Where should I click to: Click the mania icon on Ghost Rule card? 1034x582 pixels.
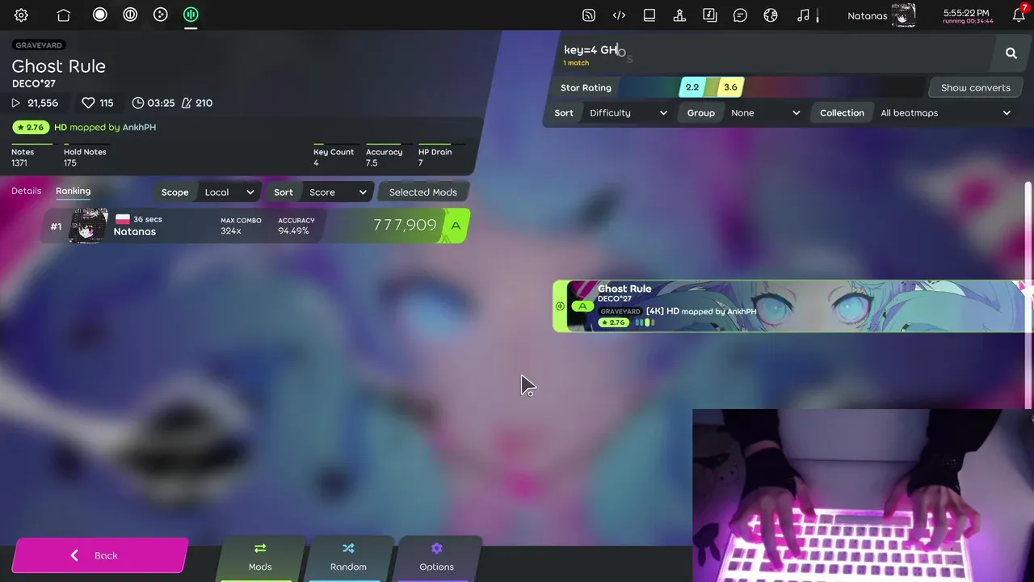coord(560,306)
